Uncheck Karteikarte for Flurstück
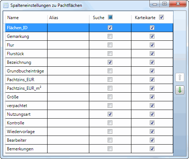 click(x=152, y=53)
